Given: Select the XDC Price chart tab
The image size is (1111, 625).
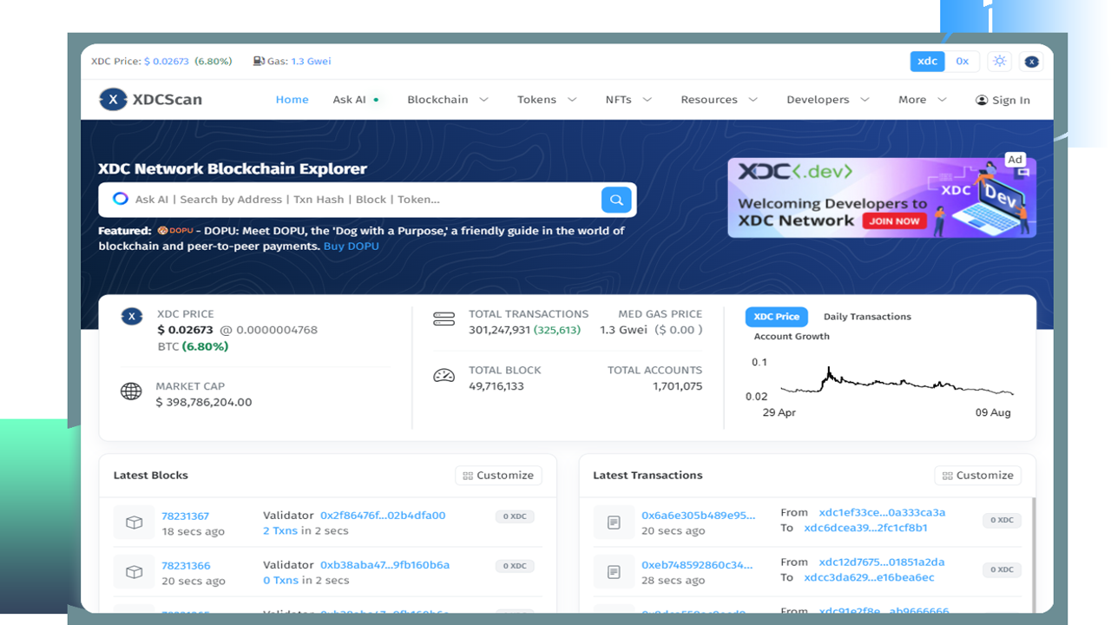Looking at the screenshot, I should pos(776,317).
